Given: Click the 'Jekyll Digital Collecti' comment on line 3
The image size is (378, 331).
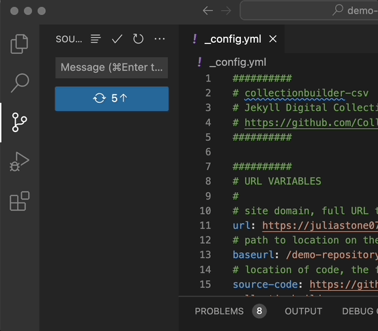Looking at the screenshot, I should (x=311, y=108).
